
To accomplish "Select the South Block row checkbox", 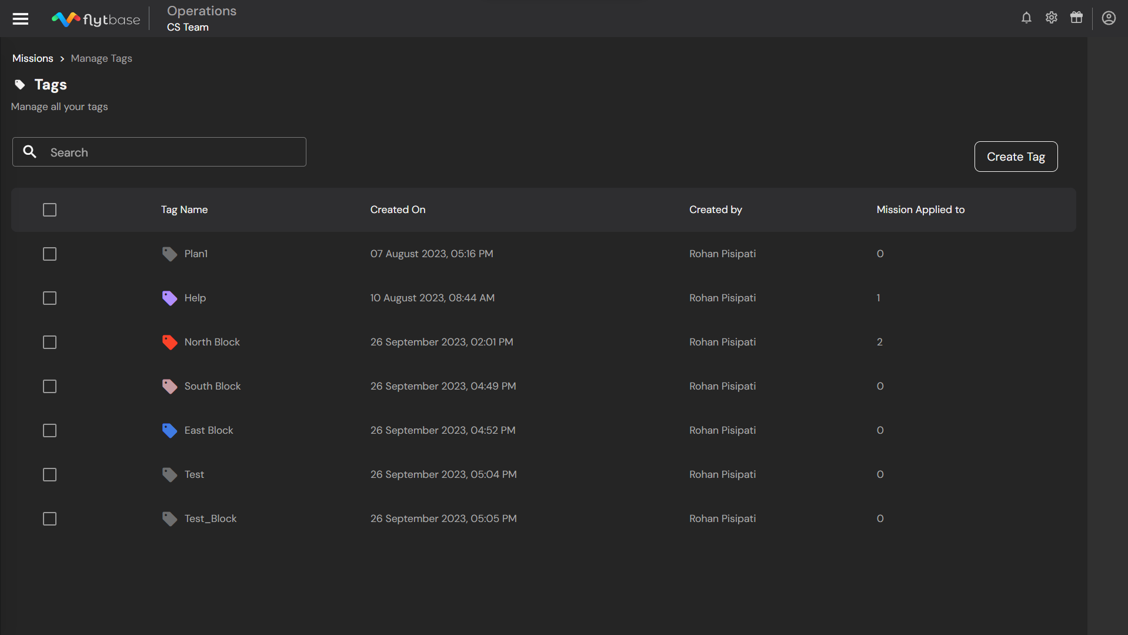I will click(x=50, y=387).
